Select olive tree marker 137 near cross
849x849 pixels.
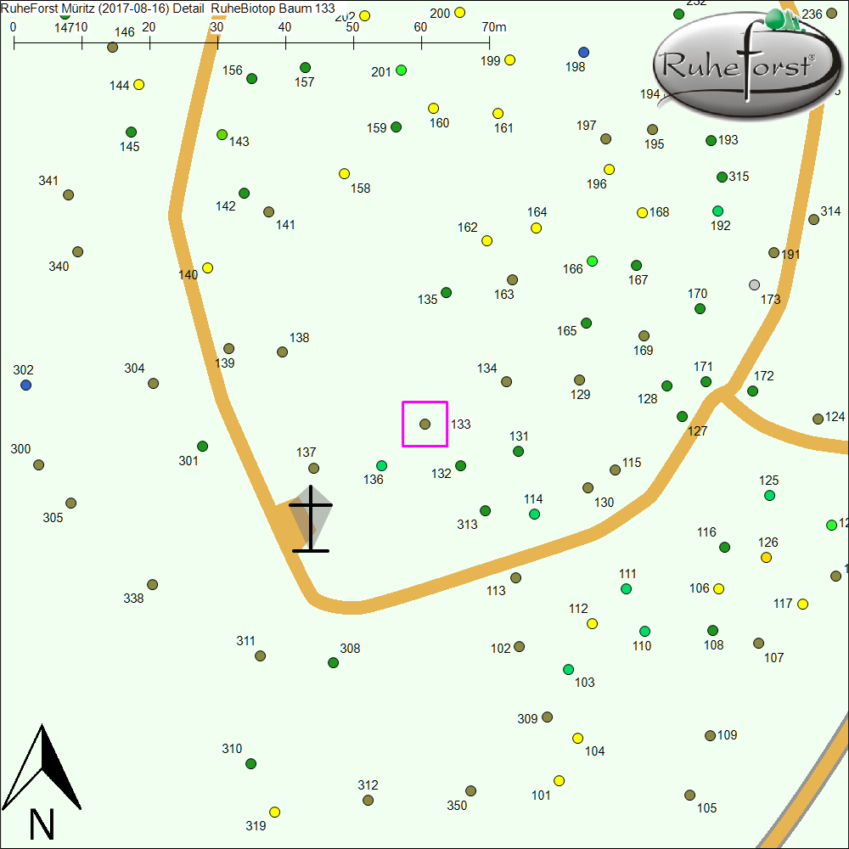click(313, 469)
